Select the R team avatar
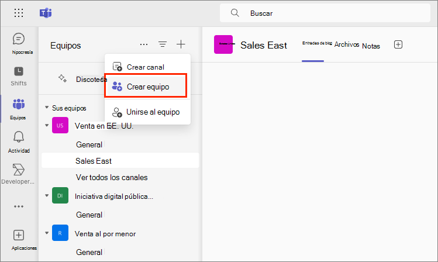 [60, 233]
